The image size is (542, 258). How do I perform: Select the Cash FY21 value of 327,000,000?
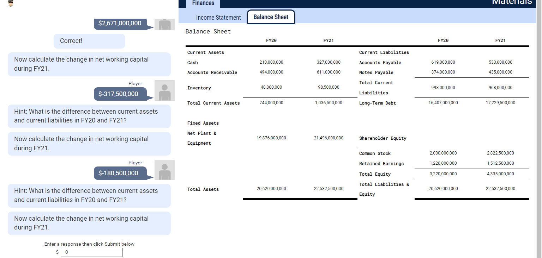pos(329,62)
